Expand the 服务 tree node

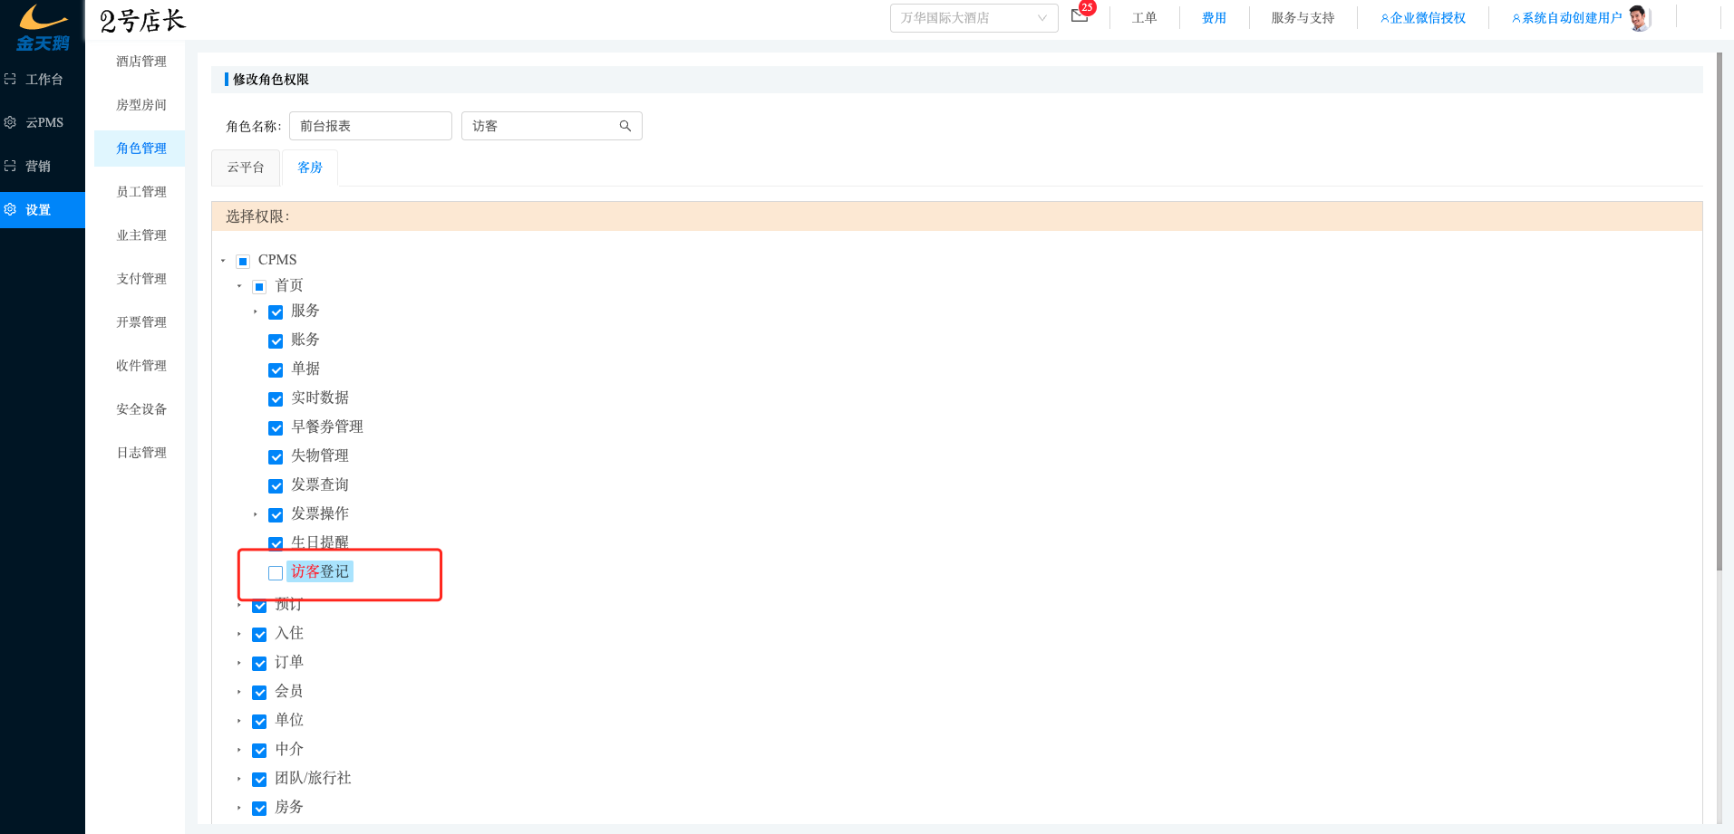tap(256, 312)
